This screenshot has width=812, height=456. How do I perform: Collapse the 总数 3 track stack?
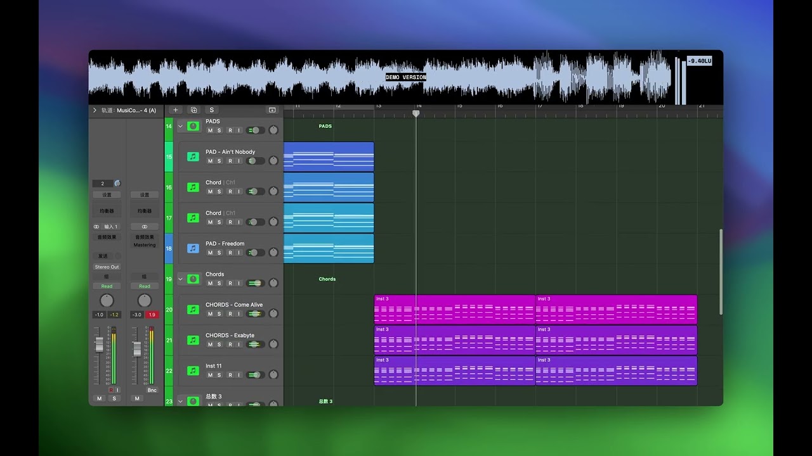[180, 401]
